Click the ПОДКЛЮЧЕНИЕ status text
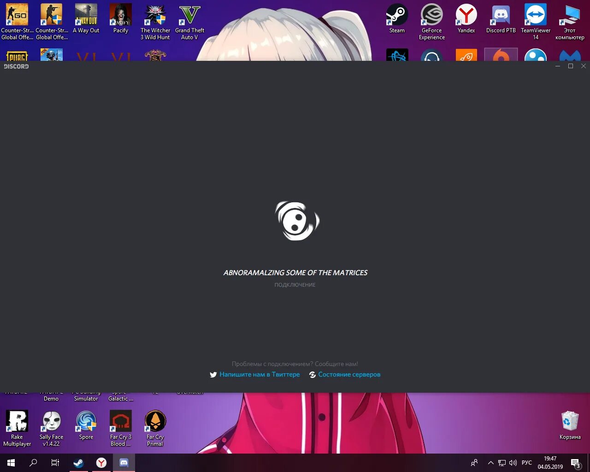This screenshot has width=590, height=472. 295,285
